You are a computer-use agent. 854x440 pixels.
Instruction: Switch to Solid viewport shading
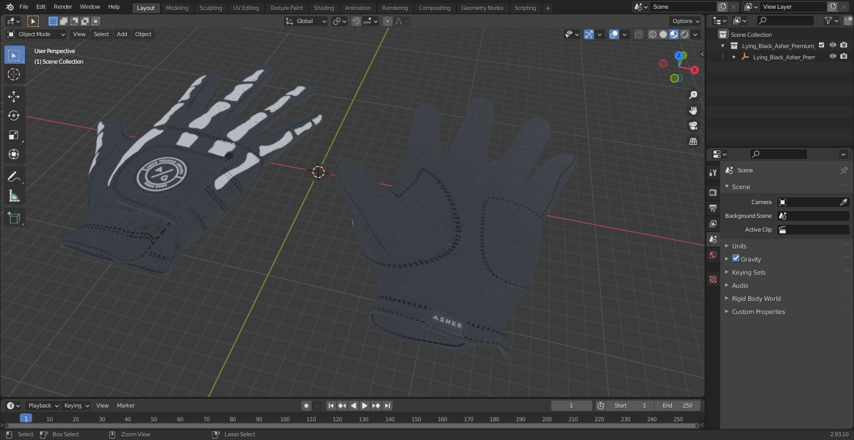[x=663, y=34]
